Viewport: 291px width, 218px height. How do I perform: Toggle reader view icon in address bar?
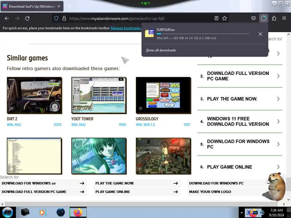pos(216,18)
